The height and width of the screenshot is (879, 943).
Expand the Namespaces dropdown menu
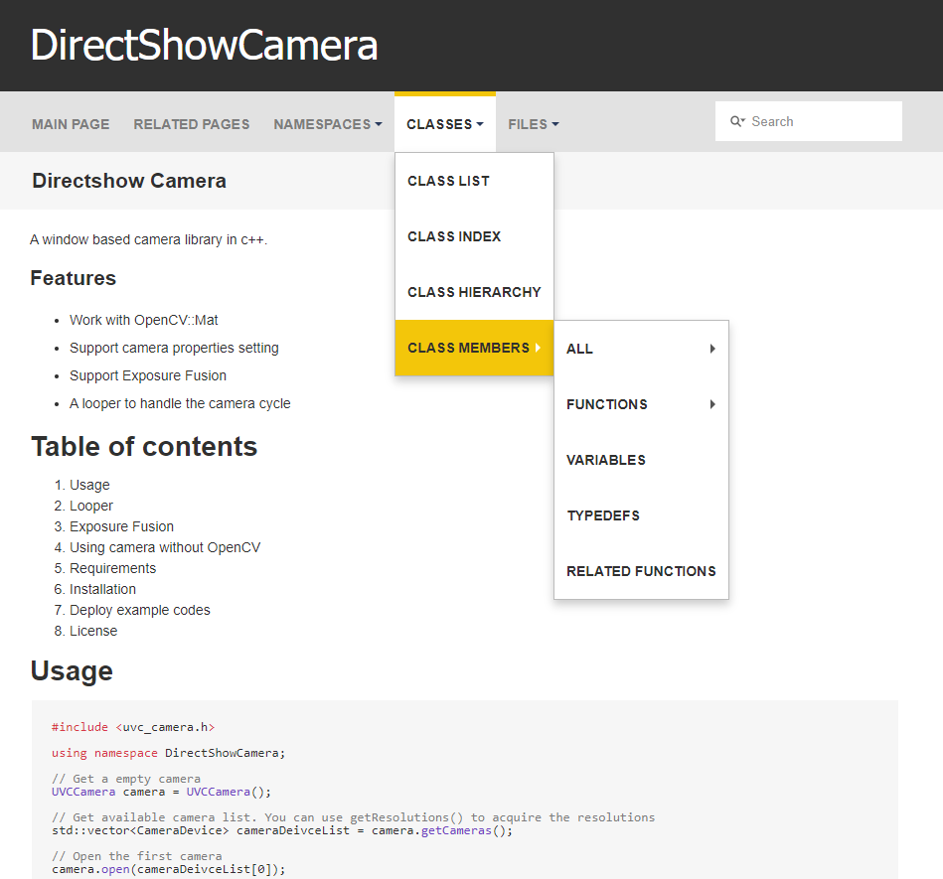(x=328, y=124)
